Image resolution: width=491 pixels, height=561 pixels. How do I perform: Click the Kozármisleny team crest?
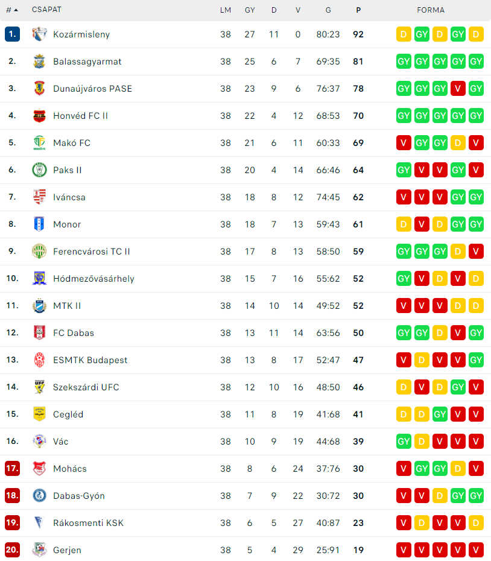(x=39, y=34)
